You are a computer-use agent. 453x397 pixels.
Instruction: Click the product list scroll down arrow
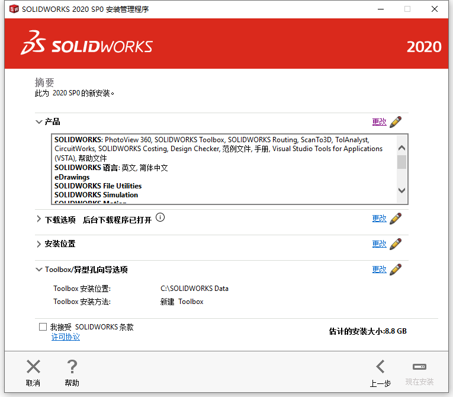(x=401, y=190)
